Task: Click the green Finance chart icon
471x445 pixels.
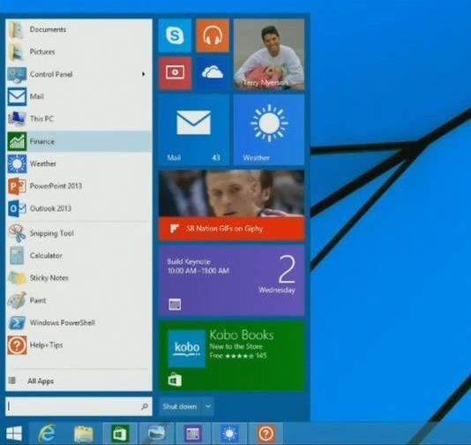Action: pos(17,141)
